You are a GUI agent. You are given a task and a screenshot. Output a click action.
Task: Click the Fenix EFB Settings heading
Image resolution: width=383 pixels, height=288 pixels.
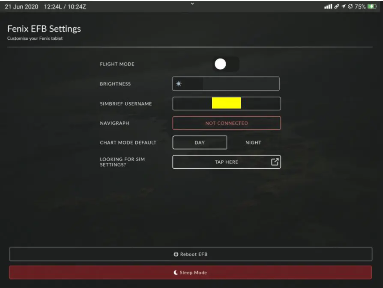point(44,29)
